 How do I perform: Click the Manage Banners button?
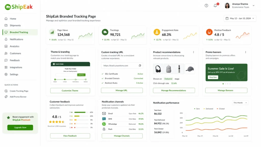[x=226, y=90]
